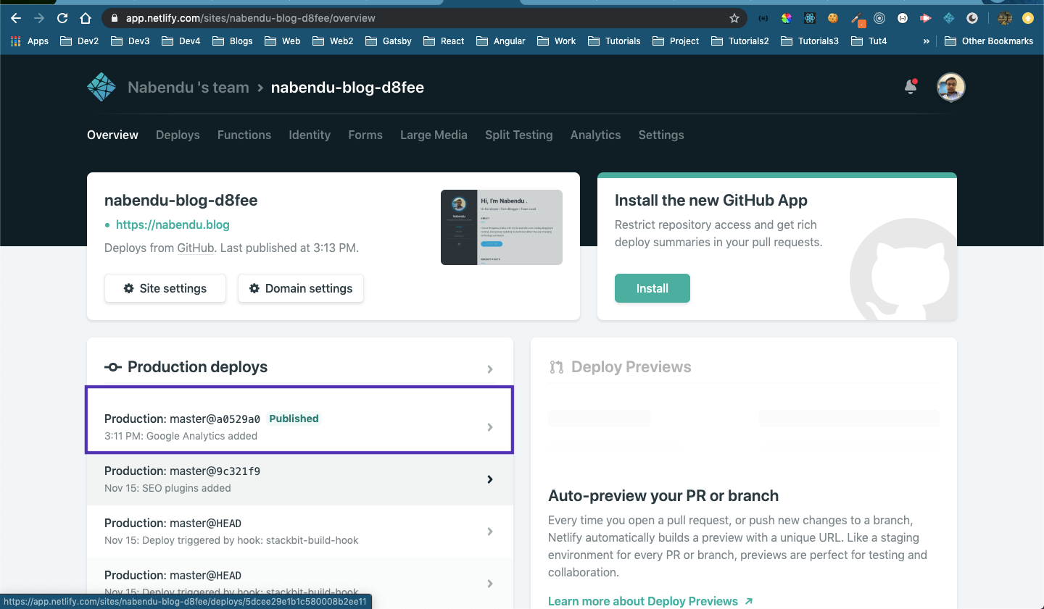Open the concentric circles extension icon
Screen dimensions: 1044x609
879,18
